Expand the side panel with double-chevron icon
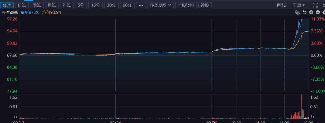The height and width of the screenshot is (123, 325). tap(323, 5)
